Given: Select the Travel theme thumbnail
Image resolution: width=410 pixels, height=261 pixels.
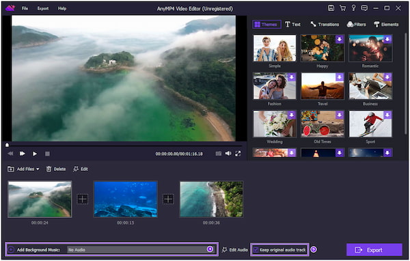Looking at the screenshot, I should pos(323,86).
